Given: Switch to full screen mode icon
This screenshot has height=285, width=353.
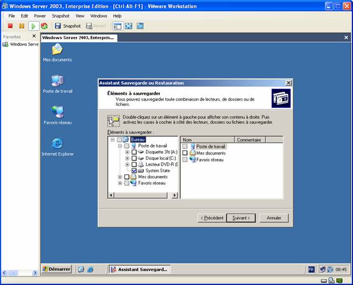Looking at the screenshot, I should (129, 26).
